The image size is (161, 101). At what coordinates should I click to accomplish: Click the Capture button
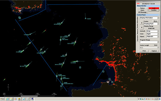point(154,51)
